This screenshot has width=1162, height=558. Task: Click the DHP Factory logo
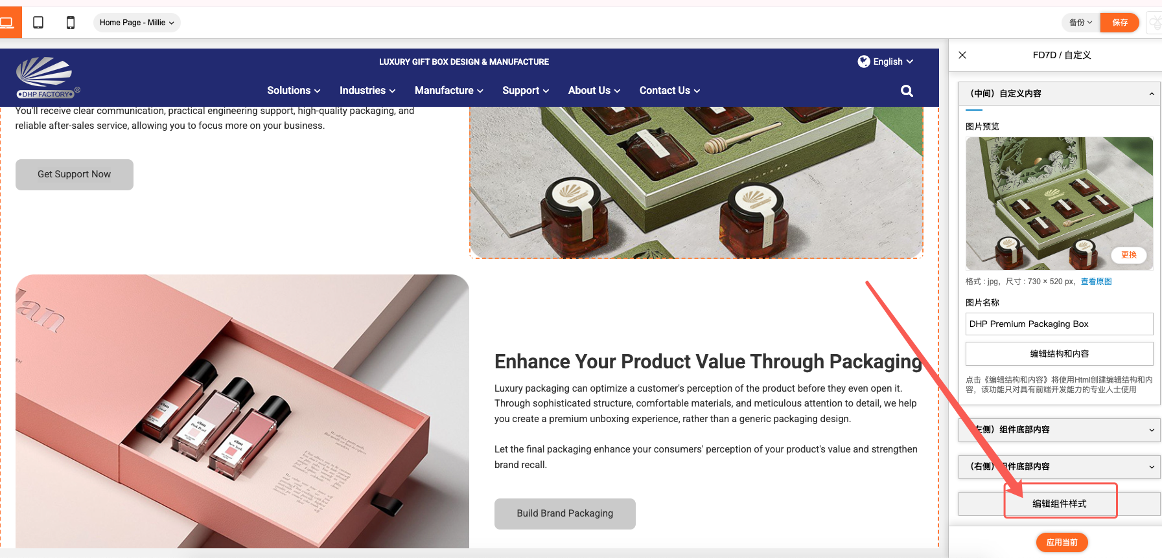tap(47, 78)
